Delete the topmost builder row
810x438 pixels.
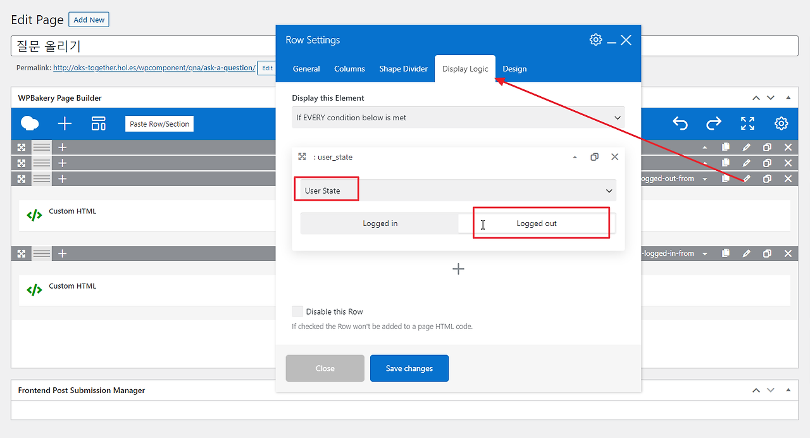click(x=788, y=147)
